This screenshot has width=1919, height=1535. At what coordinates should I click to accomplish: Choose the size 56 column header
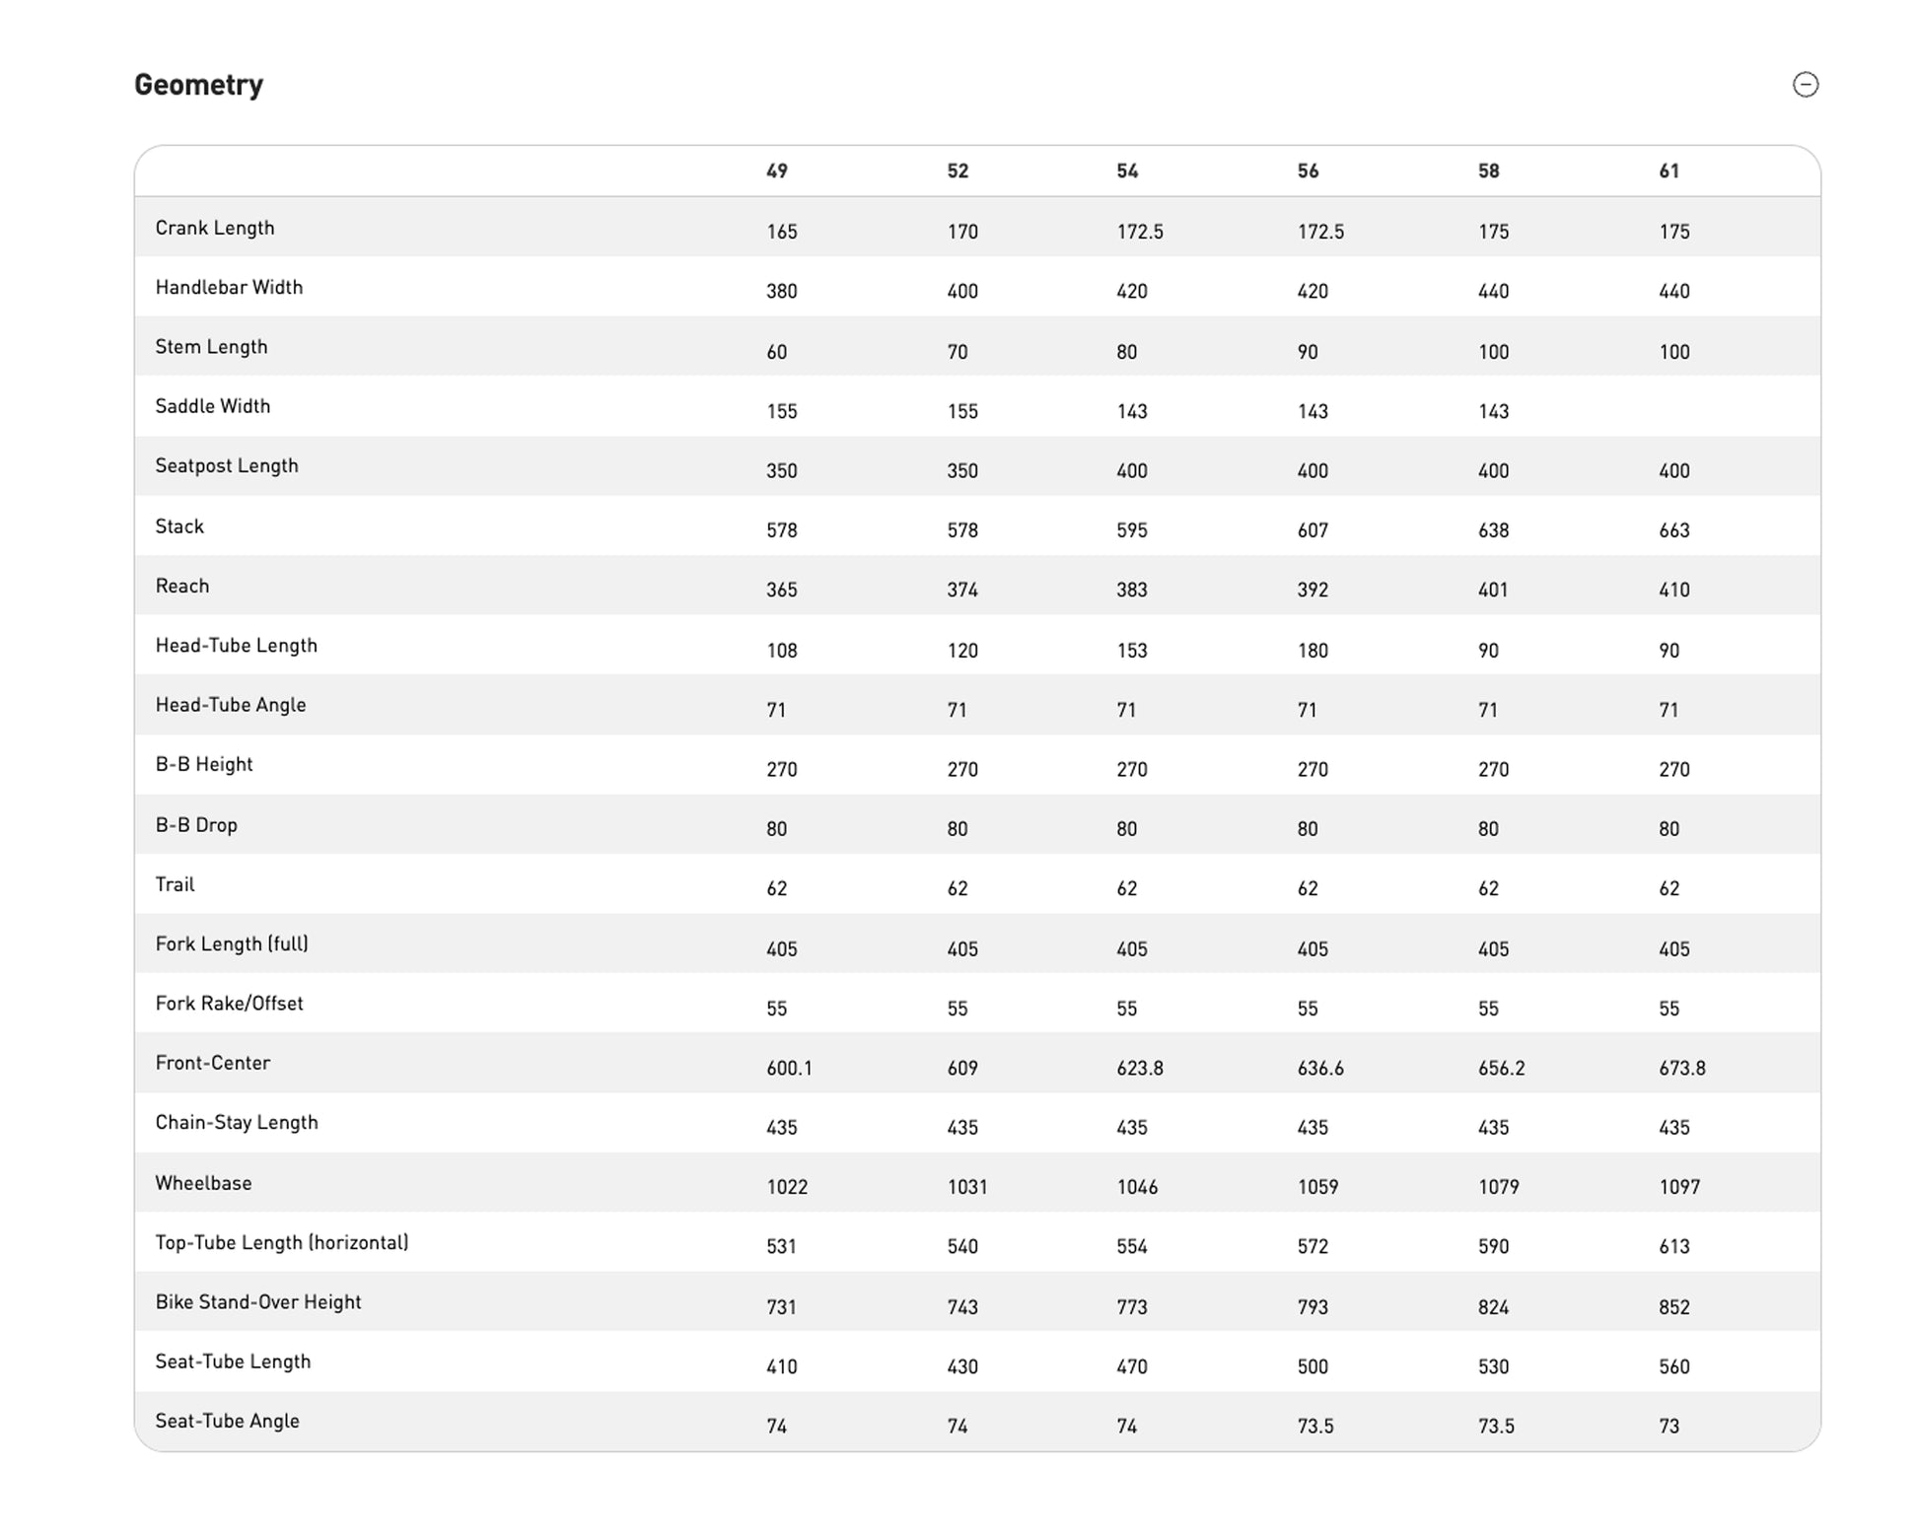(x=1308, y=172)
